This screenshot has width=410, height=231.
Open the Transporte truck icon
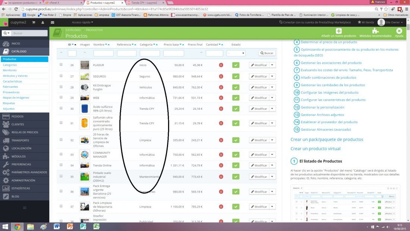tap(6, 140)
